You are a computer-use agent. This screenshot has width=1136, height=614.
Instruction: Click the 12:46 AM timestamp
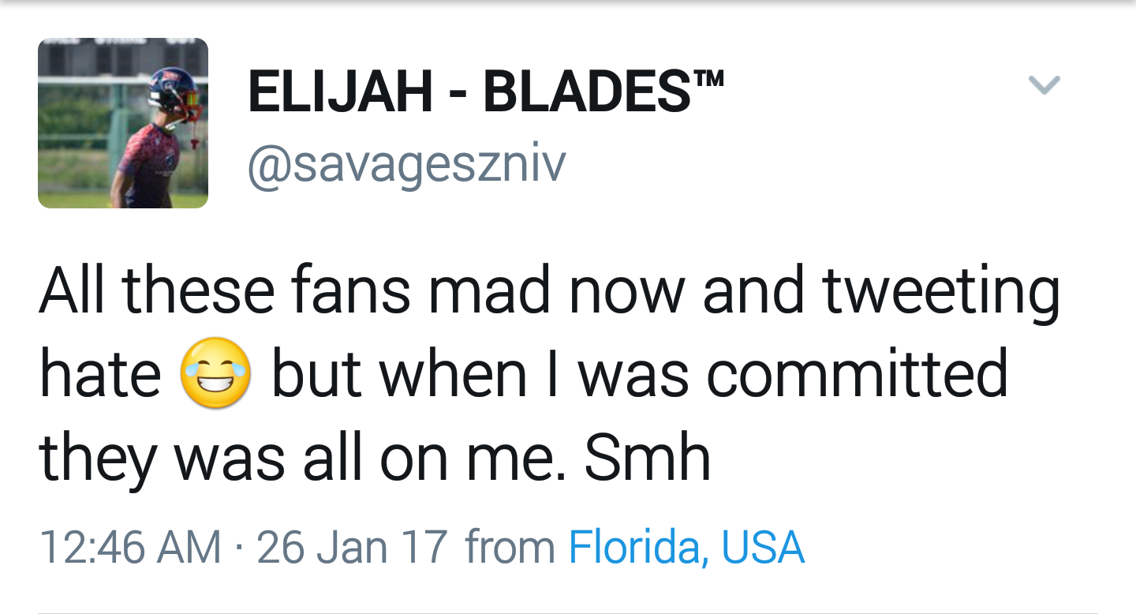pyautogui.click(x=130, y=547)
